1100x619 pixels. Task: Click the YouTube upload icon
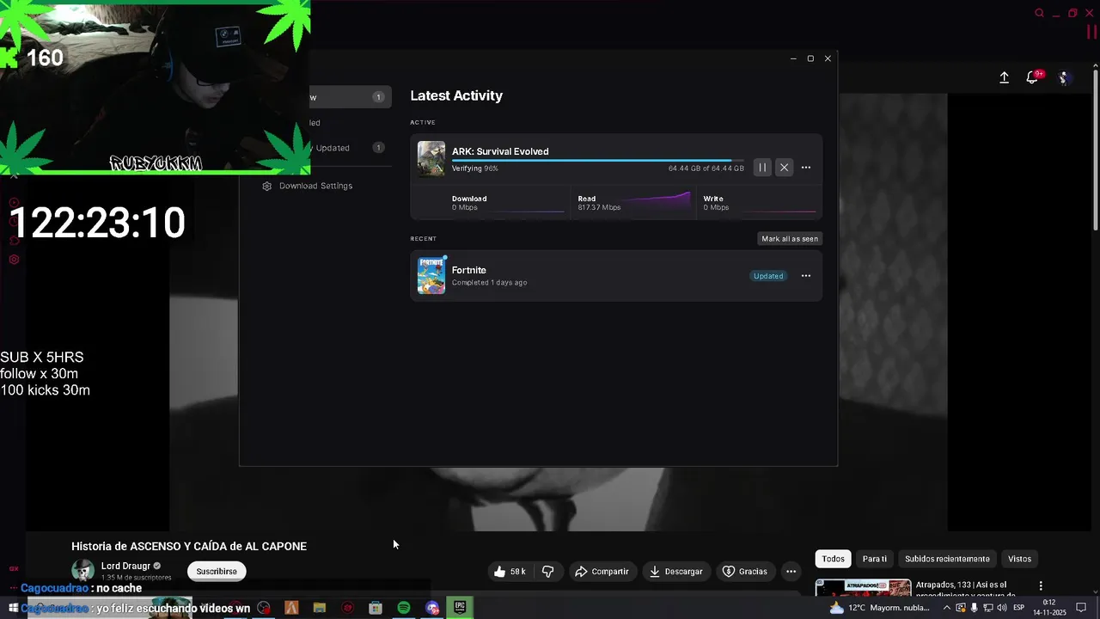[x=1004, y=77]
